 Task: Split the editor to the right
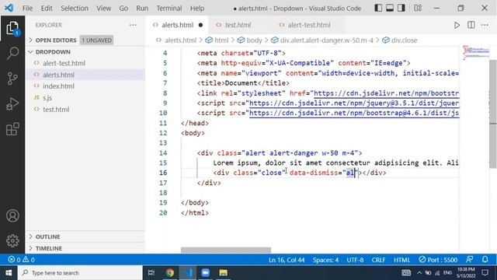(471, 25)
